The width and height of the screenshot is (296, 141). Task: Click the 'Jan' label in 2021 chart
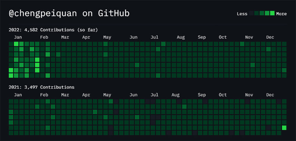coord(18,95)
